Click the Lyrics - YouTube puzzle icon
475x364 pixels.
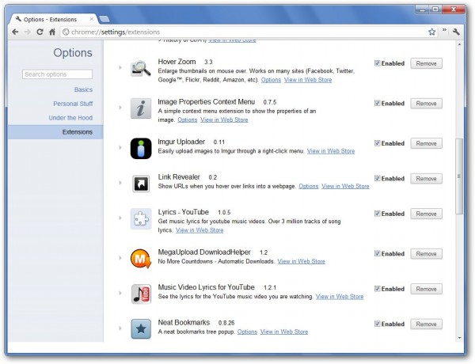[x=141, y=218]
